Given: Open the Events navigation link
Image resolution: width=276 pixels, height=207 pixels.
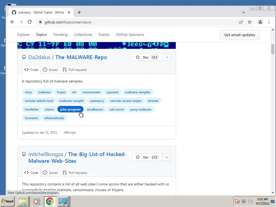Looking at the screenshot, I should tap(104, 35).
